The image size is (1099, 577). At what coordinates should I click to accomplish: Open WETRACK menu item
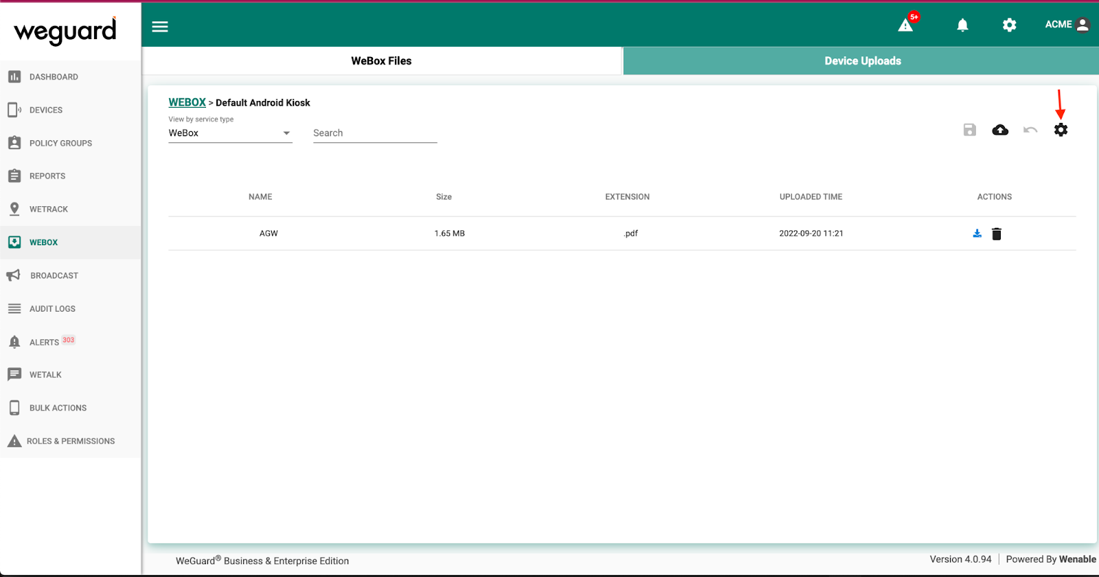(x=49, y=210)
